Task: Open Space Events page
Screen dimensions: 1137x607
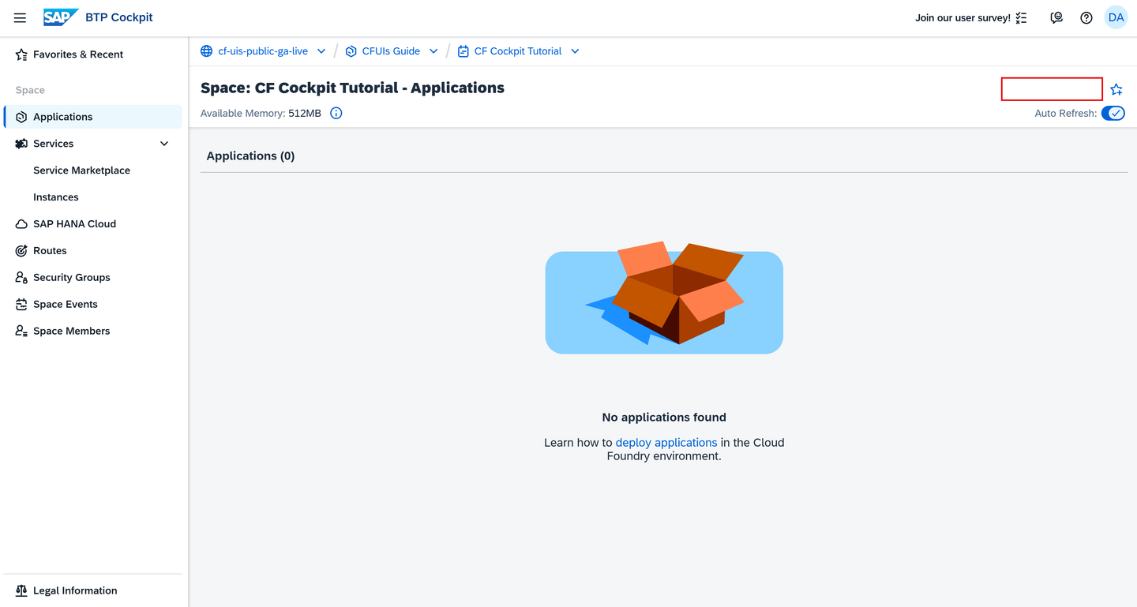Action: click(x=93, y=305)
